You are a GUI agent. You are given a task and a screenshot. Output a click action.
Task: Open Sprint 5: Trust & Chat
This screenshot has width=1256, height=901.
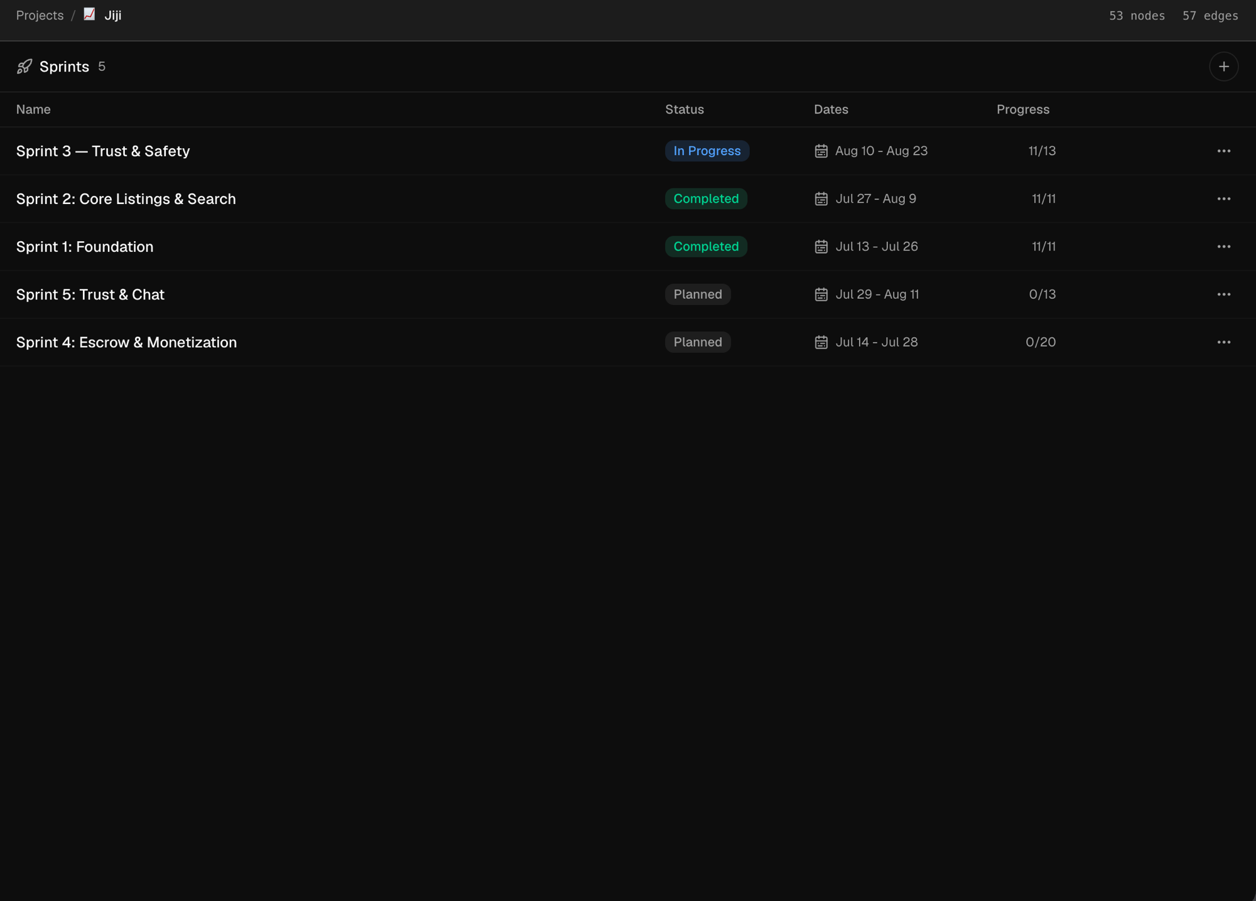click(90, 294)
